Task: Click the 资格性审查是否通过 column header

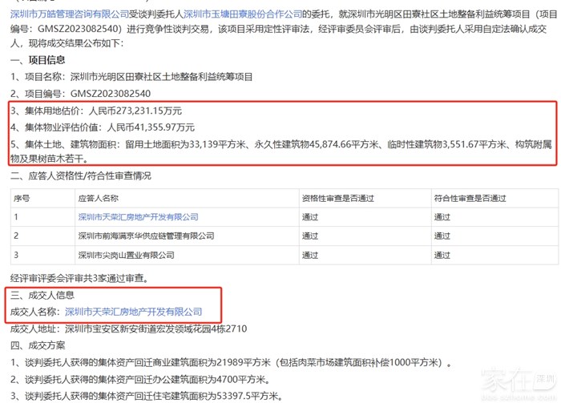Action: tap(338, 197)
